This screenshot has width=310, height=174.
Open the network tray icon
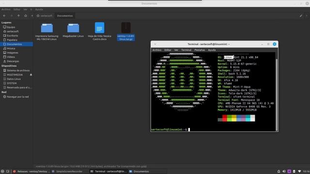(x=299, y=172)
